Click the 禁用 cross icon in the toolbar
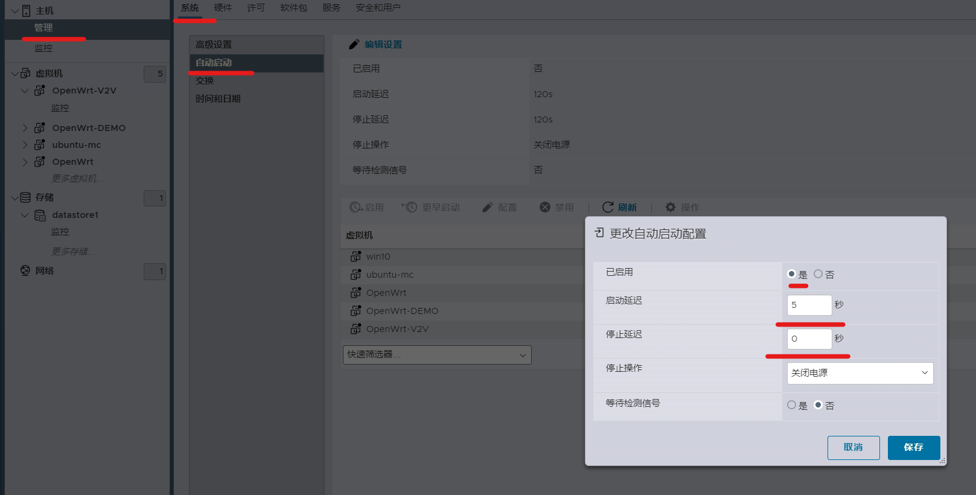The image size is (976, 495). tap(545, 207)
